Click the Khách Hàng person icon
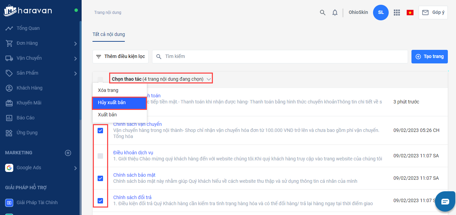The width and height of the screenshot is (456, 215). pyautogui.click(x=9, y=88)
